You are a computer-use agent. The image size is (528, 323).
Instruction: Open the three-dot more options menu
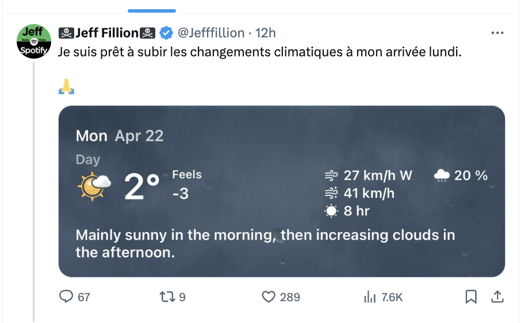(x=498, y=33)
